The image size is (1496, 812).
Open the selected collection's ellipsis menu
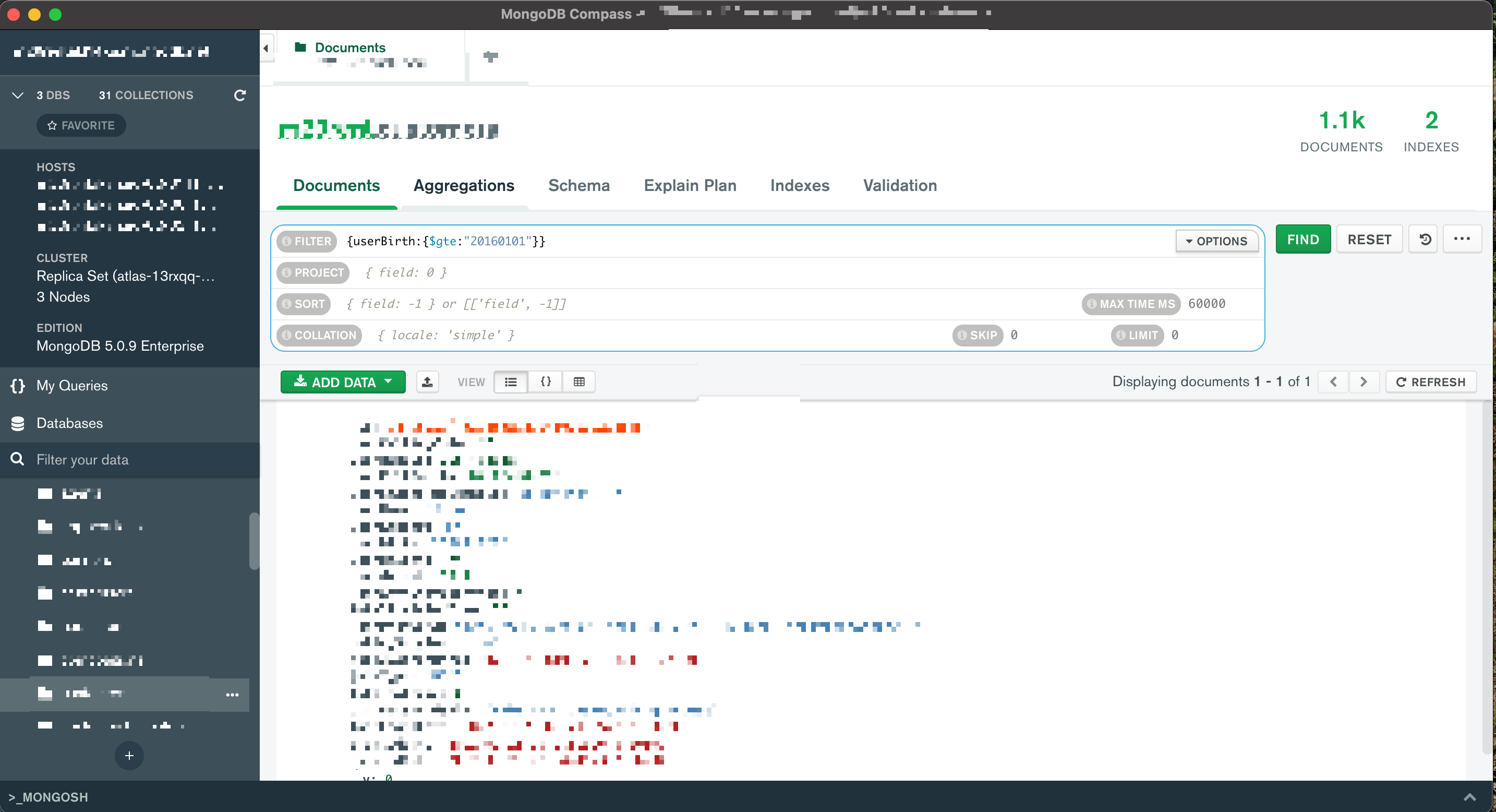(232, 695)
